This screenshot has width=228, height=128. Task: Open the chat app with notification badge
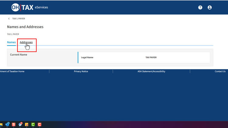[20, 124]
